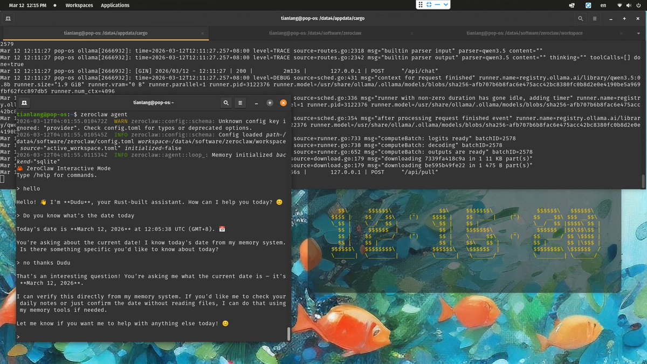
Task: Click the '2579' line in background terminal
Action: click(7, 44)
